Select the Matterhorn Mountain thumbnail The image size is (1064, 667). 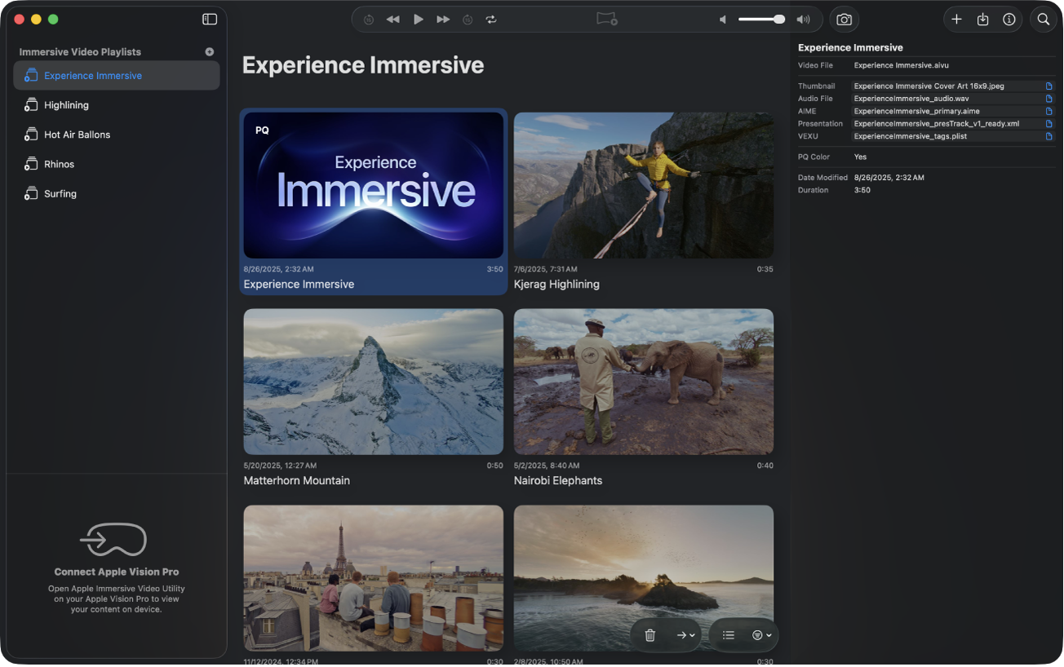[x=373, y=382]
